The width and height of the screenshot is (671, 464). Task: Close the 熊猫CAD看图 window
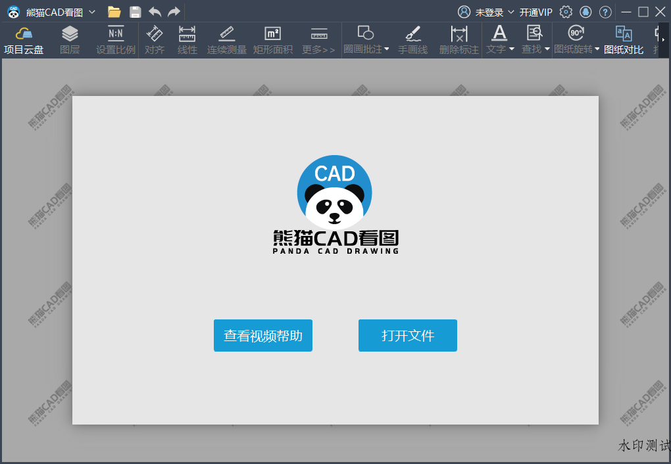click(660, 12)
